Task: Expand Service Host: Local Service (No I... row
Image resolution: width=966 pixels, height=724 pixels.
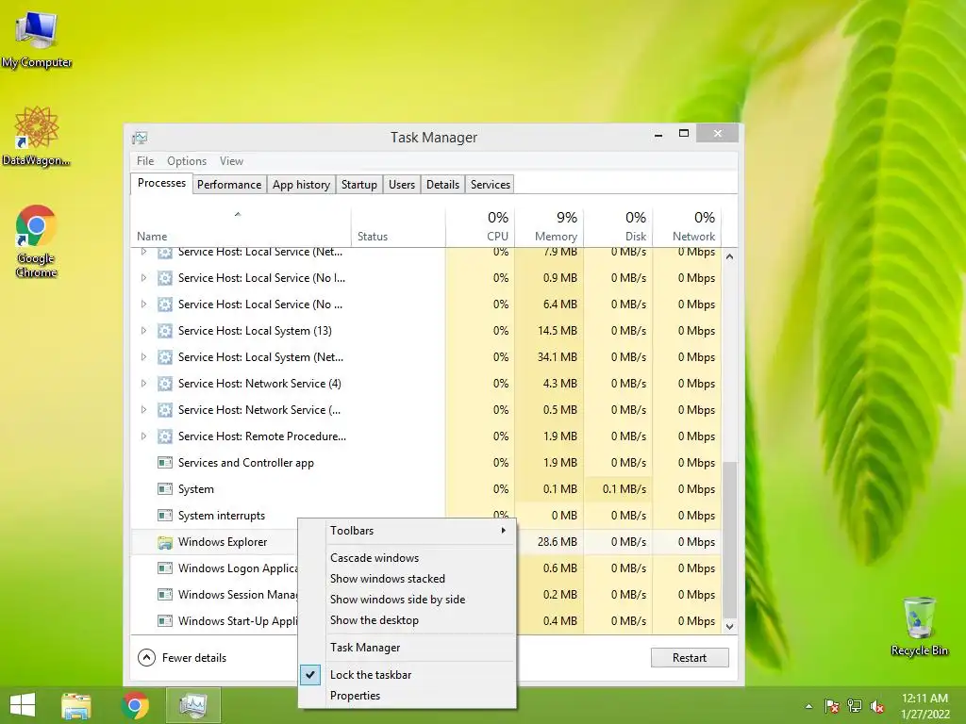Action: (143, 278)
